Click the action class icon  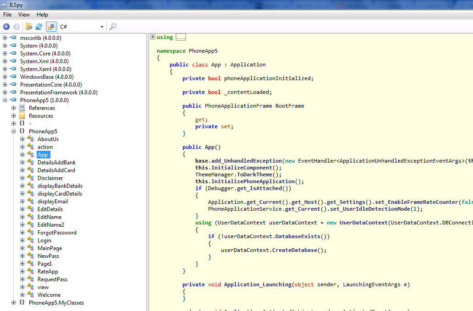[x=31, y=147]
